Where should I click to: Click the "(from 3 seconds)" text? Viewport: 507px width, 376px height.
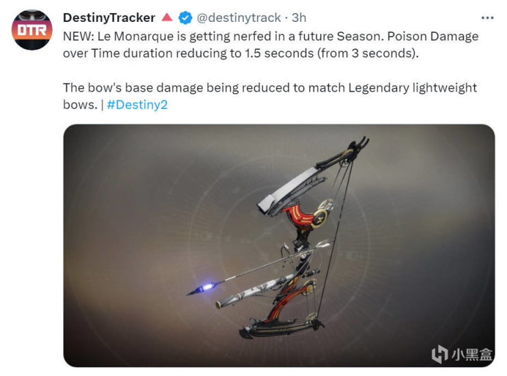coord(368,53)
